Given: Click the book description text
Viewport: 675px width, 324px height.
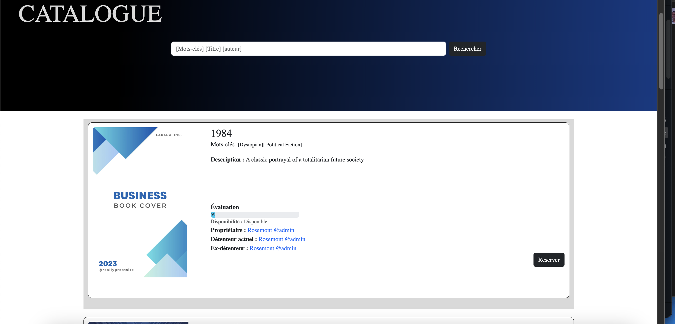Looking at the screenshot, I should (x=304, y=160).
